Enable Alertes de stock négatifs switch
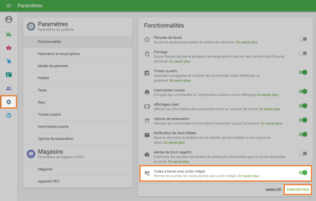 303,153
